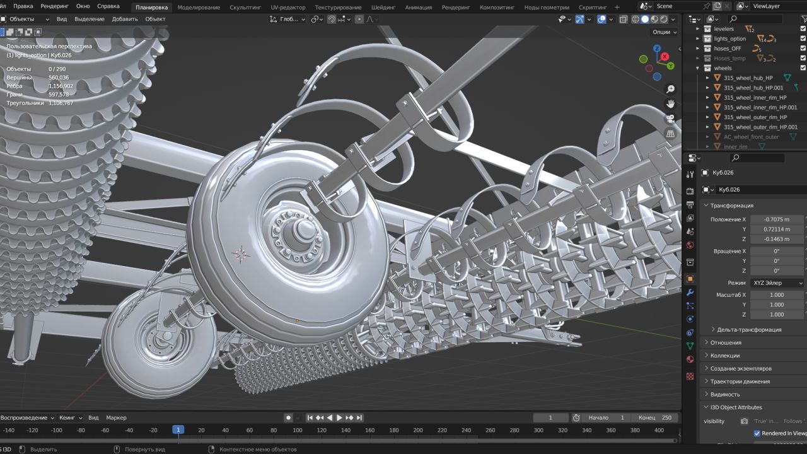The height and width of the screenshot is (454, 807).
Task: Open the Рендеринг menu in top bar
Action: point(54,6)
